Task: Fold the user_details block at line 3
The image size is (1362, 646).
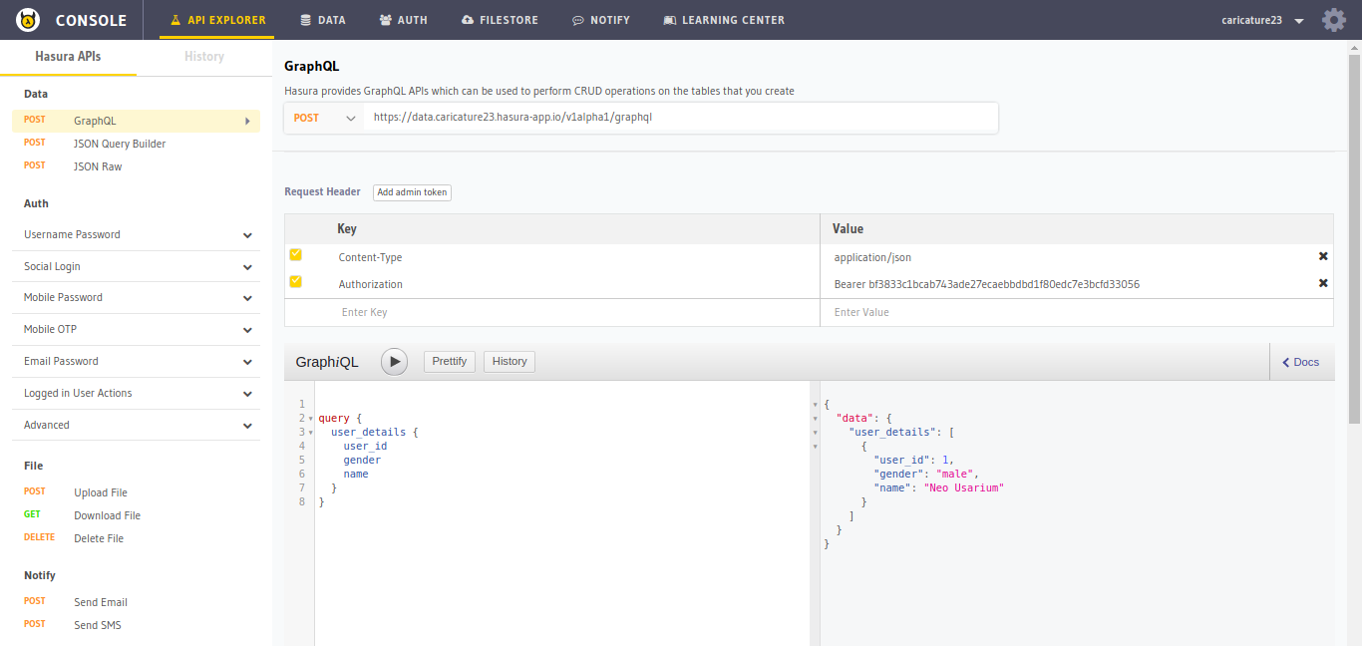Action: tap(311, 433)
